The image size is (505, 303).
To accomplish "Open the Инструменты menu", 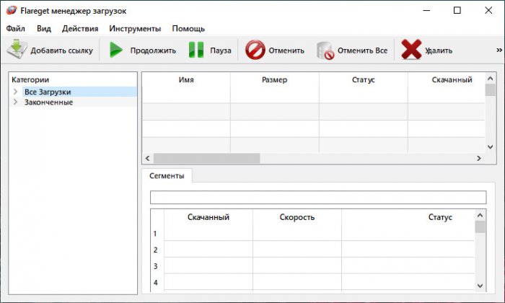I will tap(135, 29).
